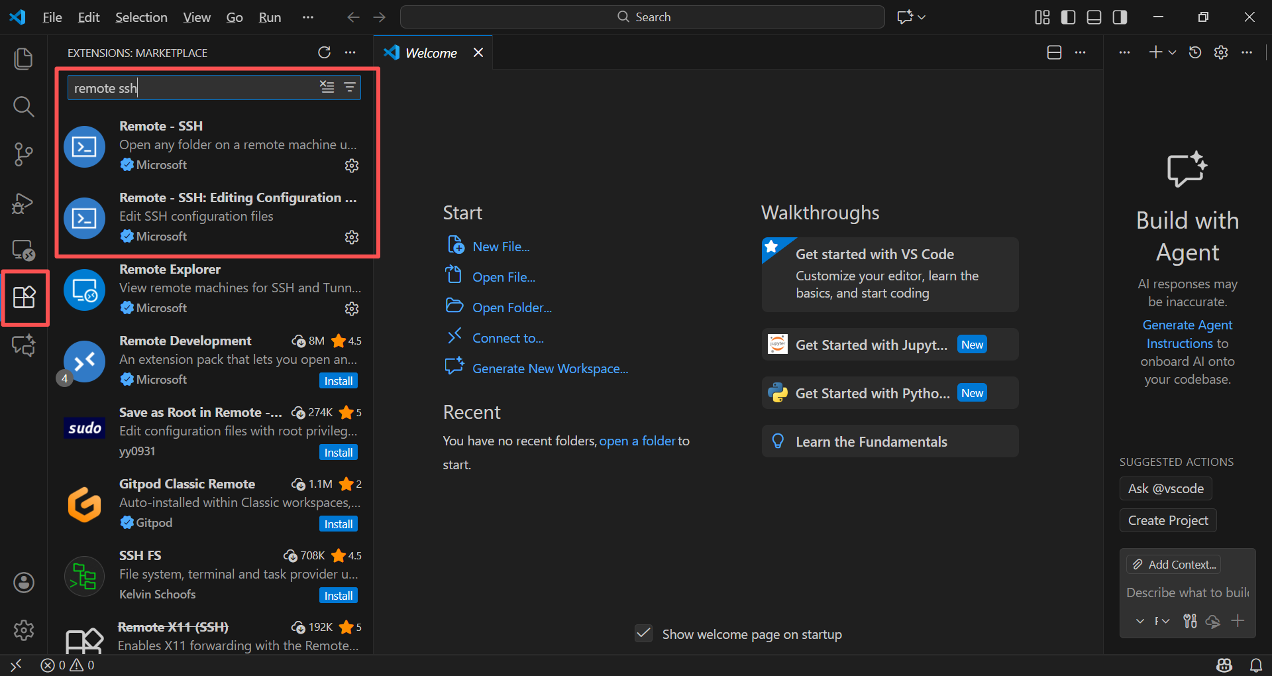Click Ask @vscode suggested action
Viewport: 1272px width, 676px height.
pyautogui.click(x=1166, y=488)
